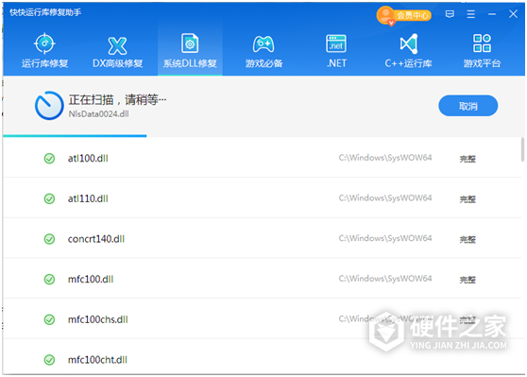Click the 完整 status of mfc100.dll
The width and height of the screenshot is (527, 377).
click(x=467, y=280)
